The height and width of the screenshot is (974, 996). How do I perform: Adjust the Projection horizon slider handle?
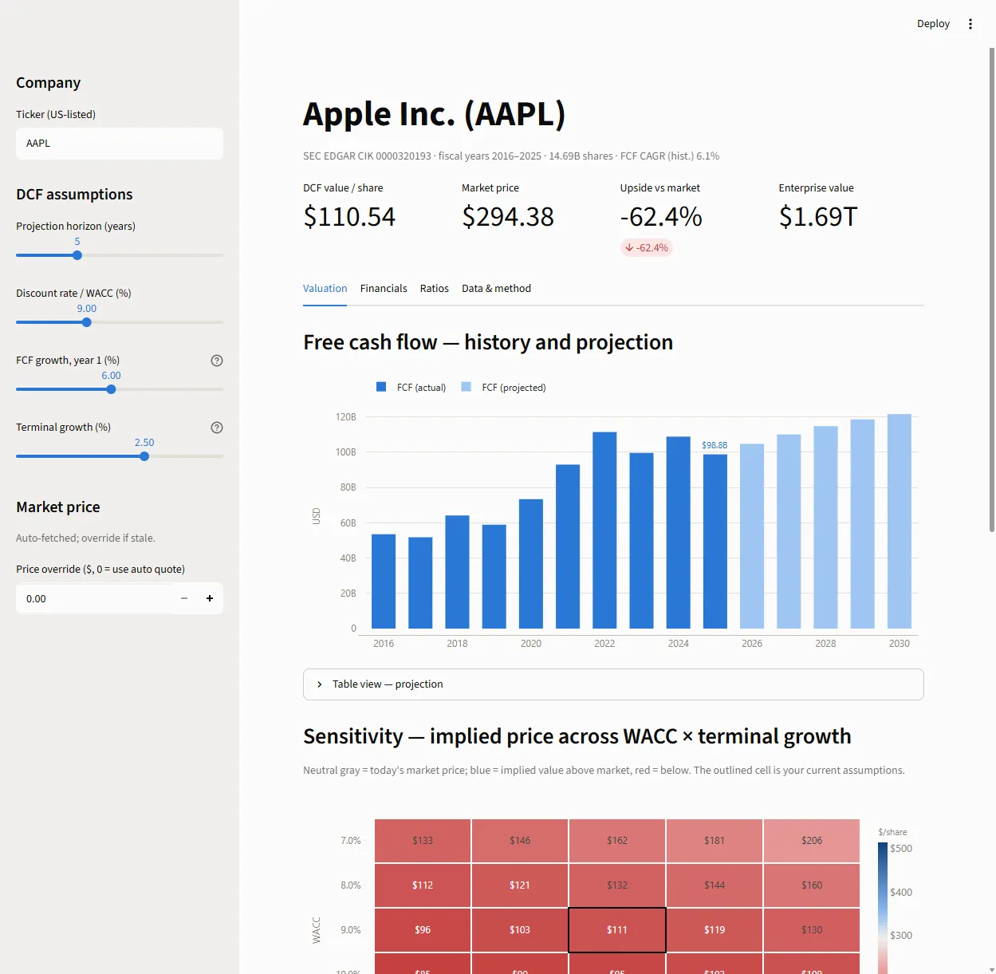(77, 255)
